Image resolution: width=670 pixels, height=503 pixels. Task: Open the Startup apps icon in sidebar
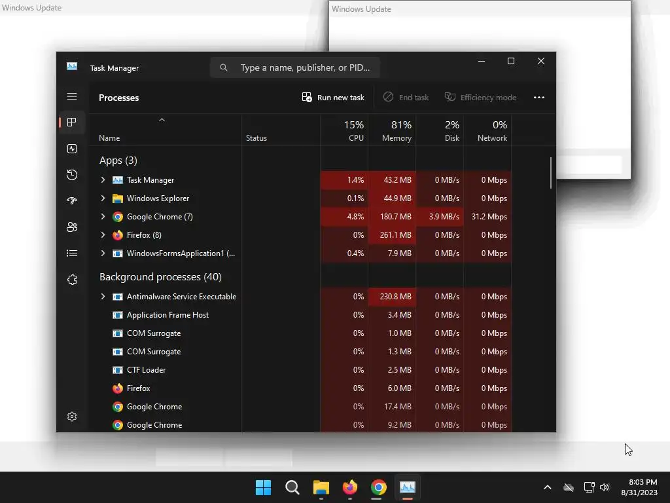point(72,200)
